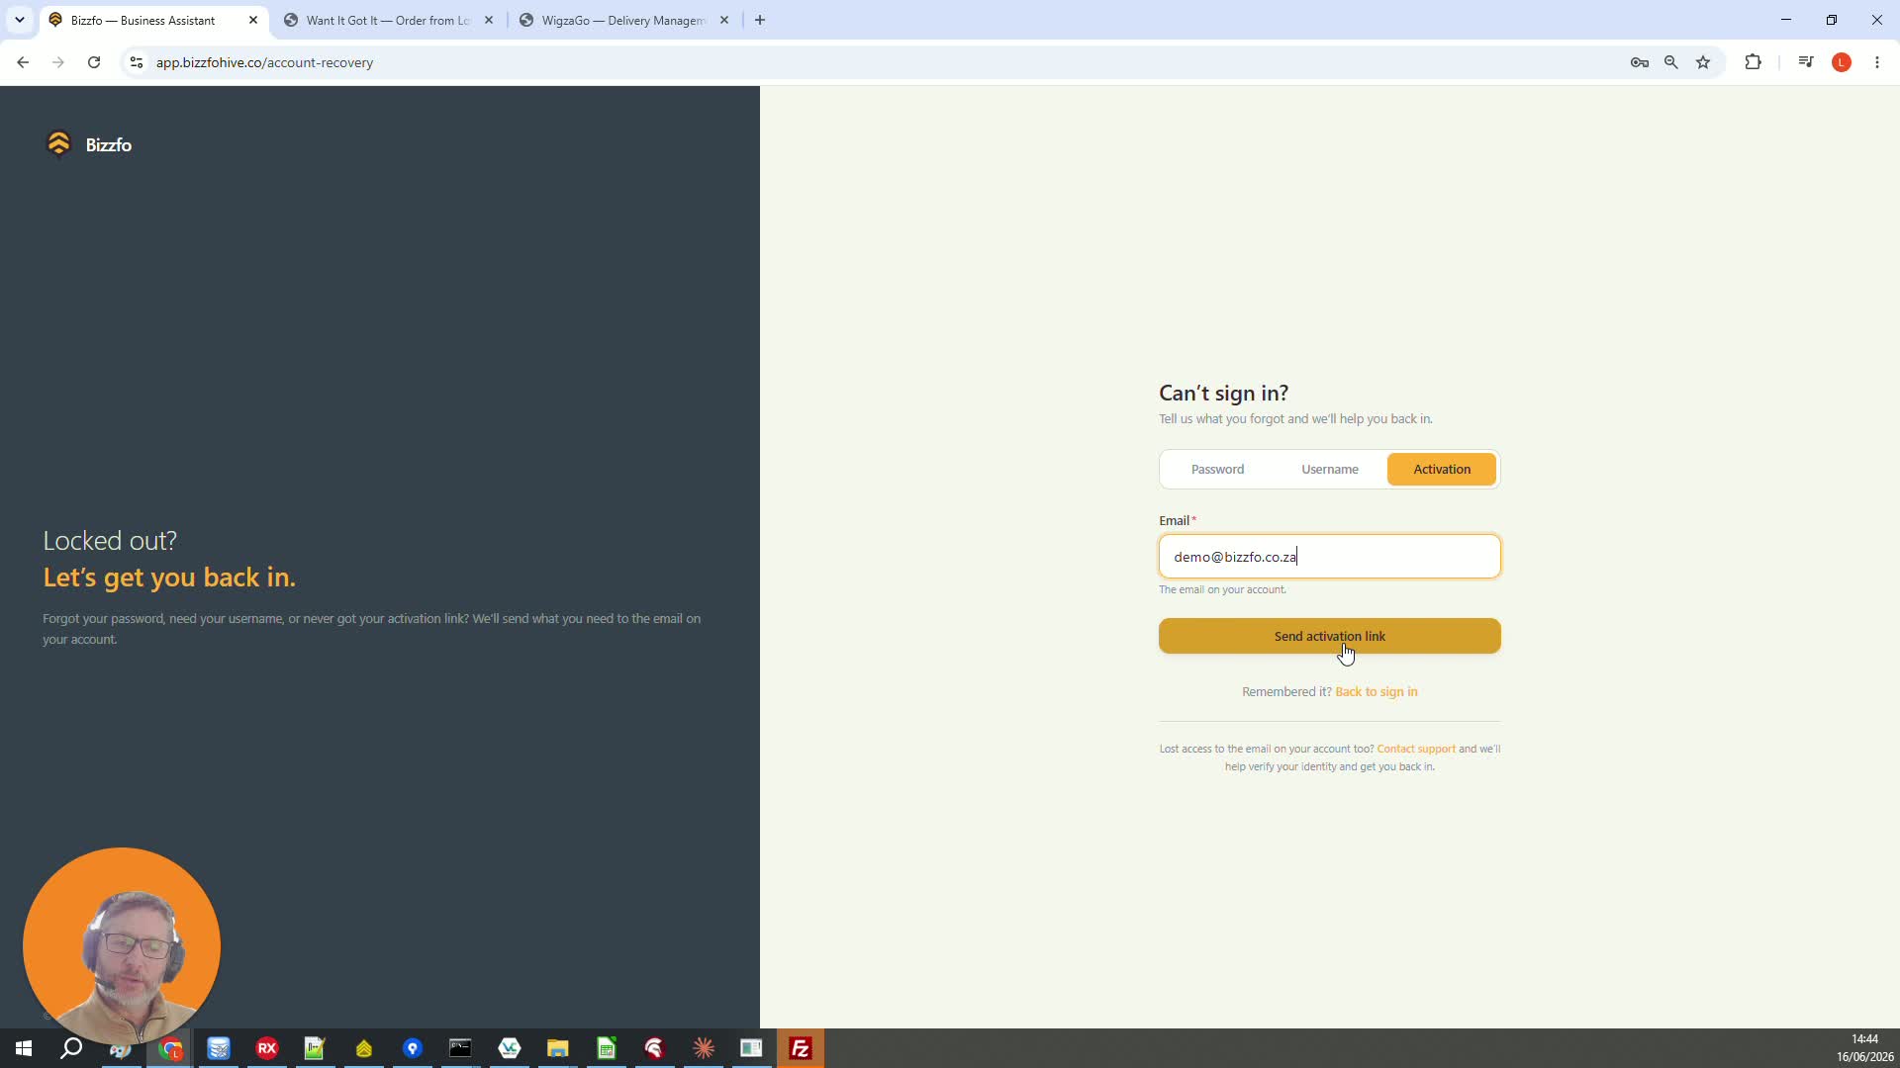Open the browser extensions puzzle icon
This screenshot has height=1068, width=1900.
pyautogui.click(x=1754, y=62)
